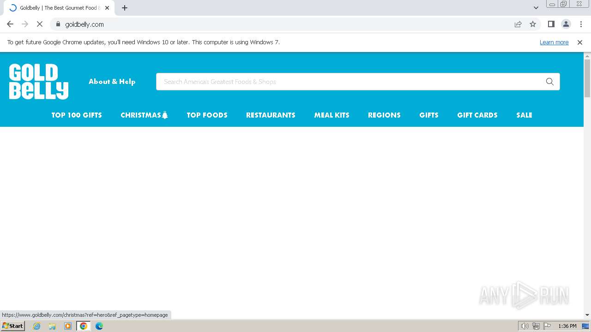591x332 pixels.
Task: Click the Action Center flag icon
Action: tap(547, 326)
